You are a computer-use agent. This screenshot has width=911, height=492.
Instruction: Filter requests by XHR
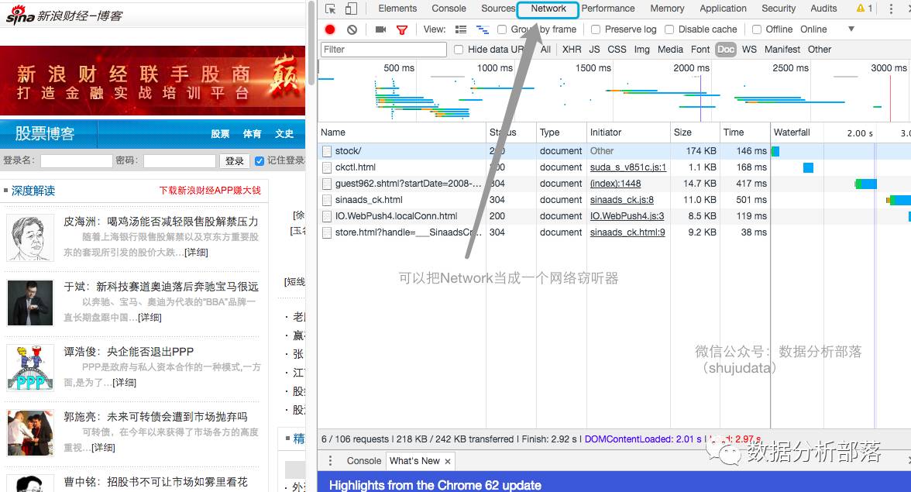click(x=572, y=50)
